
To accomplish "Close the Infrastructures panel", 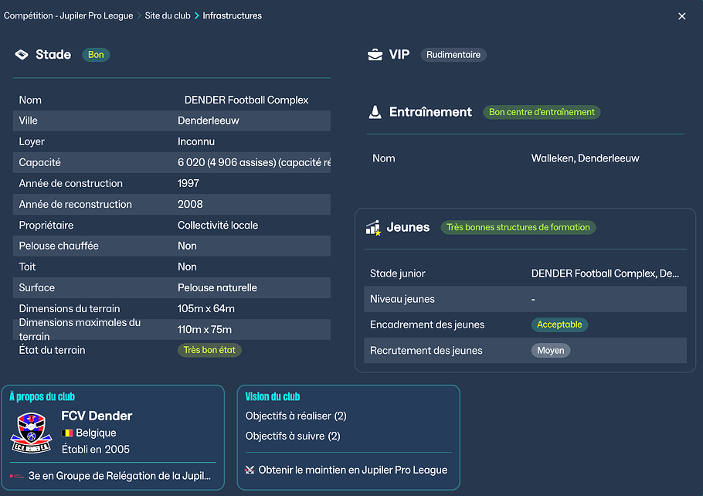I will [x=681, y=16].
